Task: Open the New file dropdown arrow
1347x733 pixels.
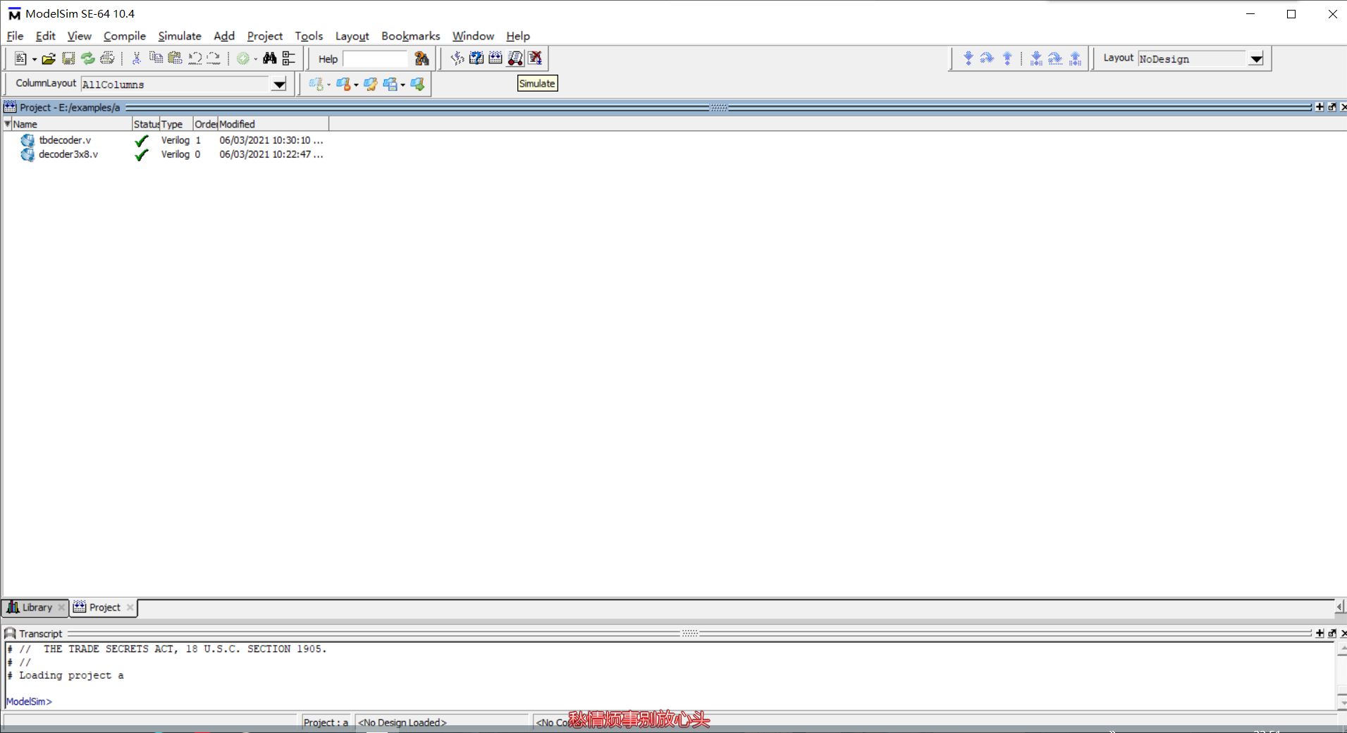Action: (x=34, y=59)
